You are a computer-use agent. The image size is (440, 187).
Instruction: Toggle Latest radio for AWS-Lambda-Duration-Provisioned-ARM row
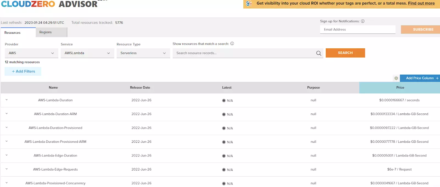[224, 142]
